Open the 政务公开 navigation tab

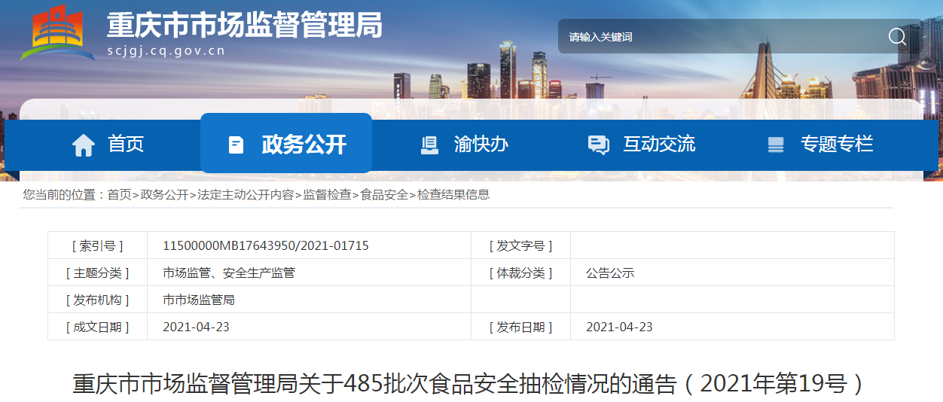[x=286, y=143]
